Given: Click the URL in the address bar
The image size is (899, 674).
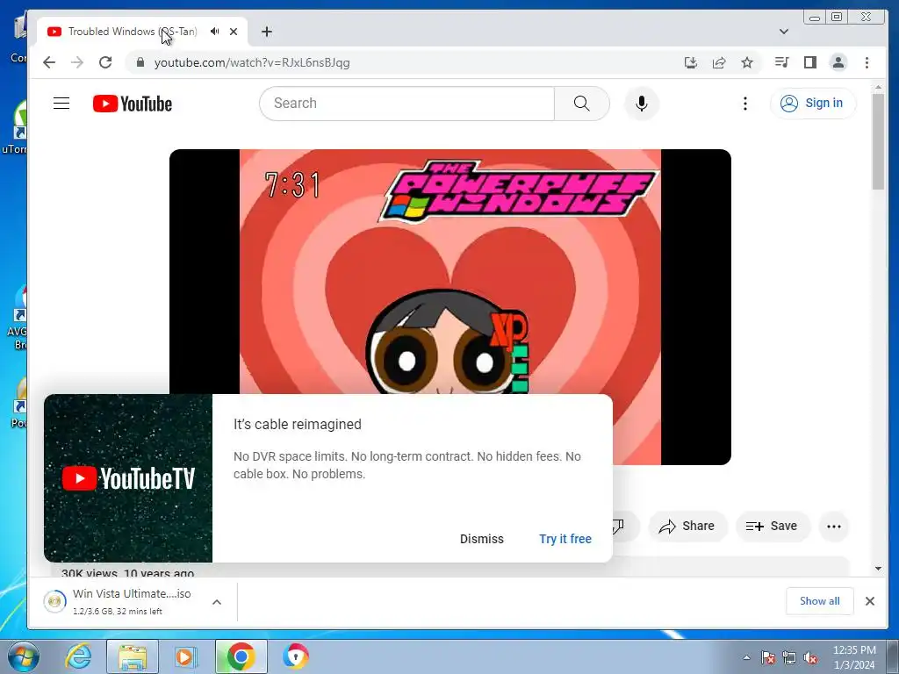Looking at the screenshot, I should click(252, 62).
